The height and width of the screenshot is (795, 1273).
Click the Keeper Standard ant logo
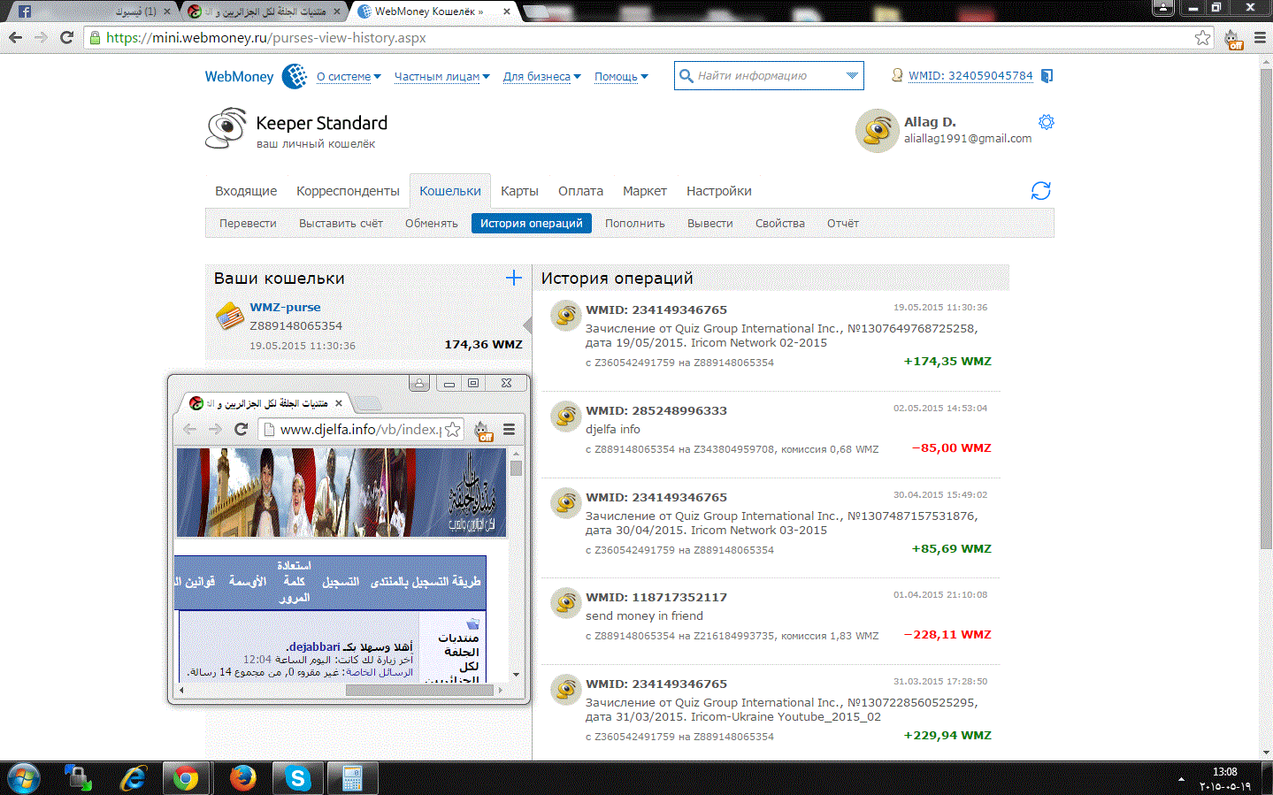(x=226, y=128)
